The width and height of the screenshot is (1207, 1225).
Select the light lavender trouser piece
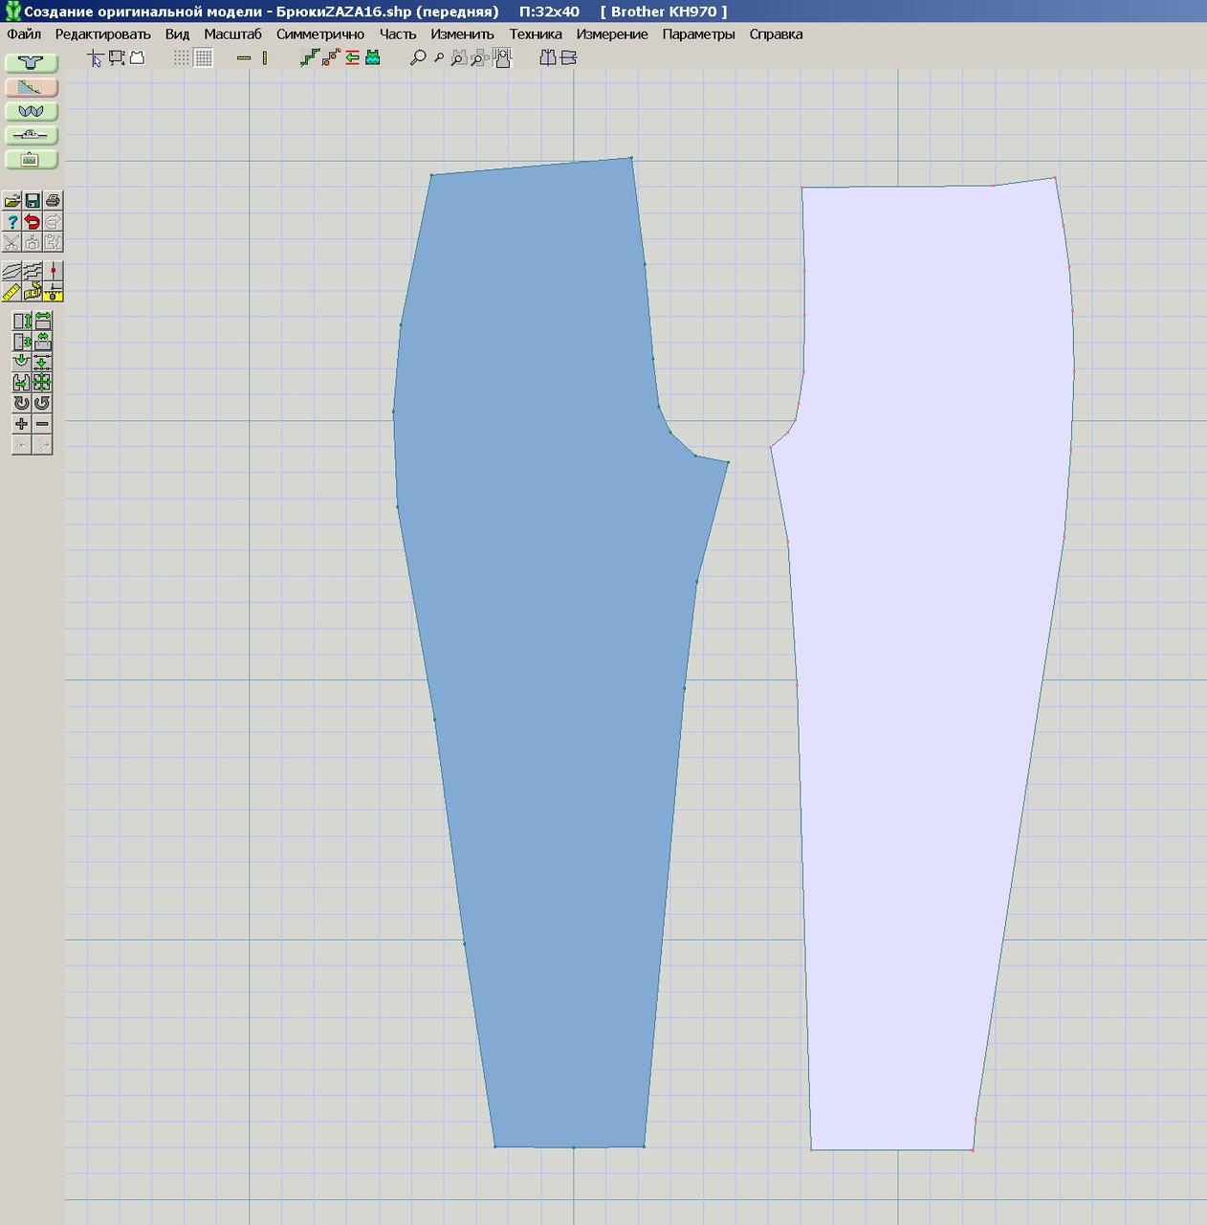tap(928, 670)
